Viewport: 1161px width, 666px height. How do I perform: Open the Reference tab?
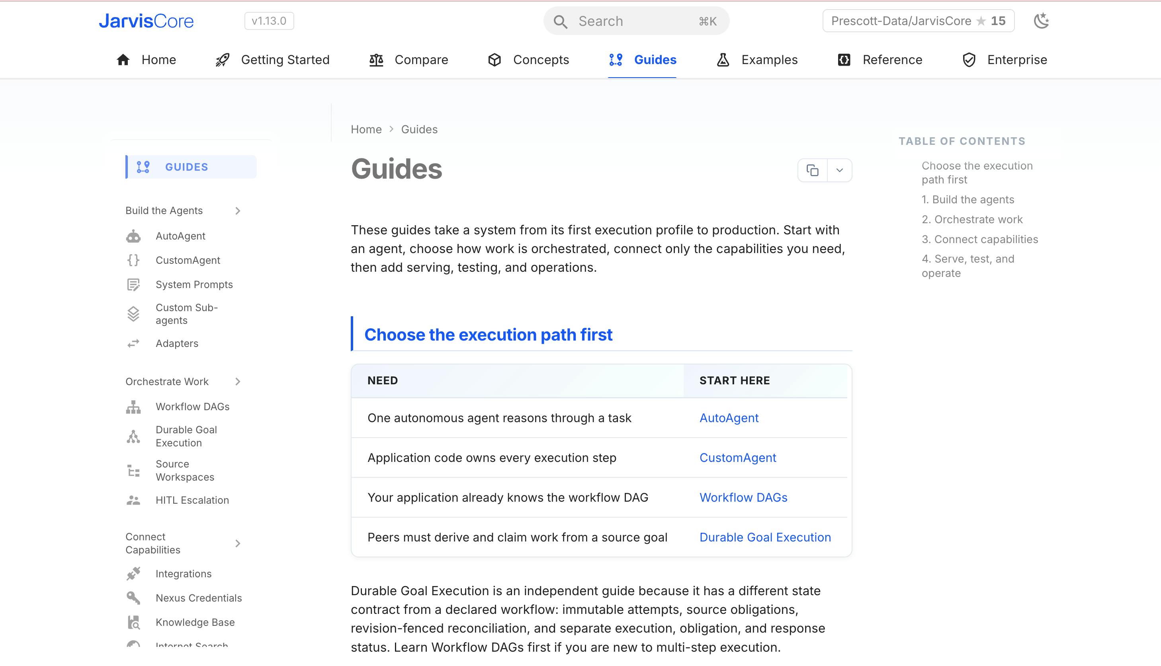tap(880, 60)
